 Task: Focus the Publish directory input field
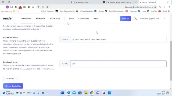click(x=118, y=64)
